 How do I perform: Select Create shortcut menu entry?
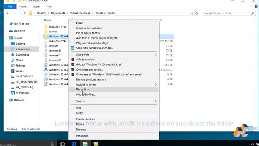tap(114, 119)
